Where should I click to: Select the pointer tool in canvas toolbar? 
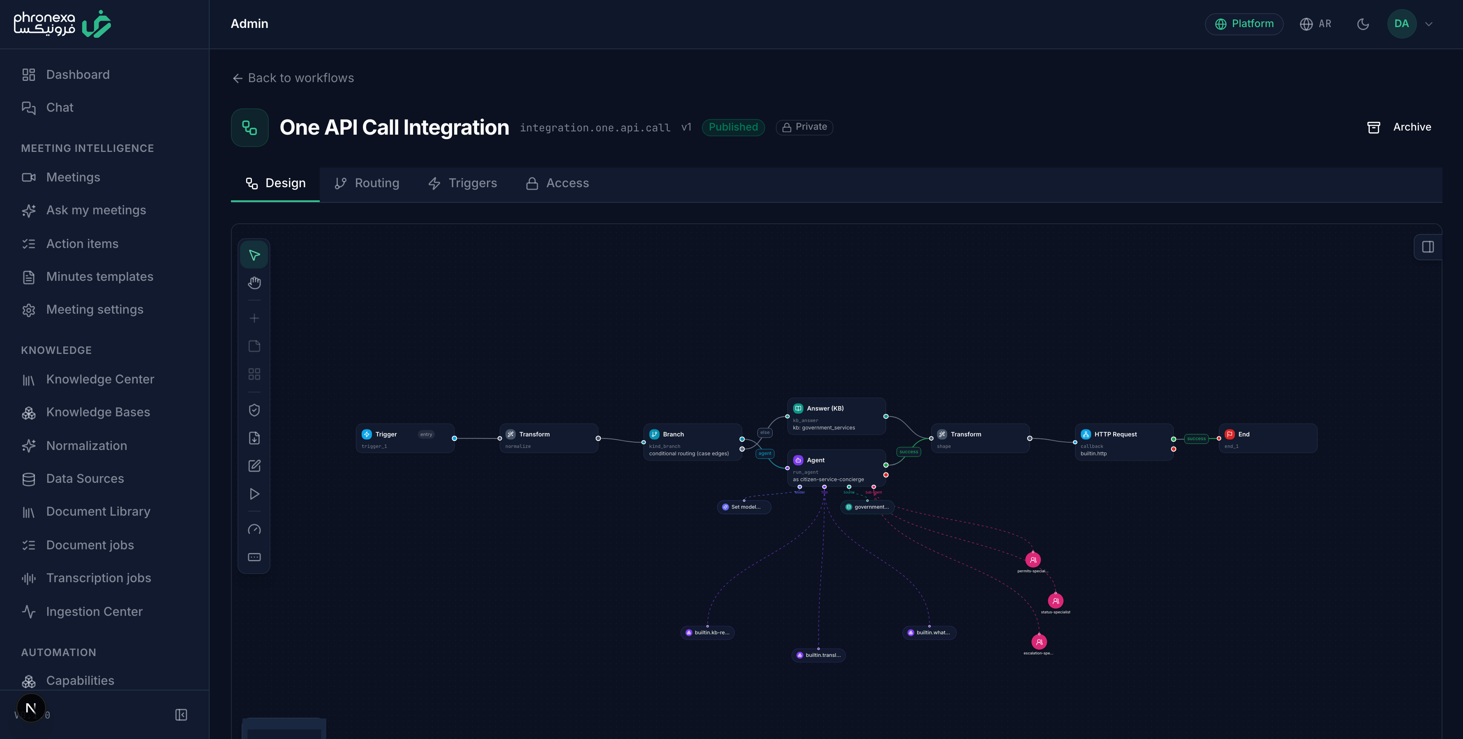tap(254, 255)
